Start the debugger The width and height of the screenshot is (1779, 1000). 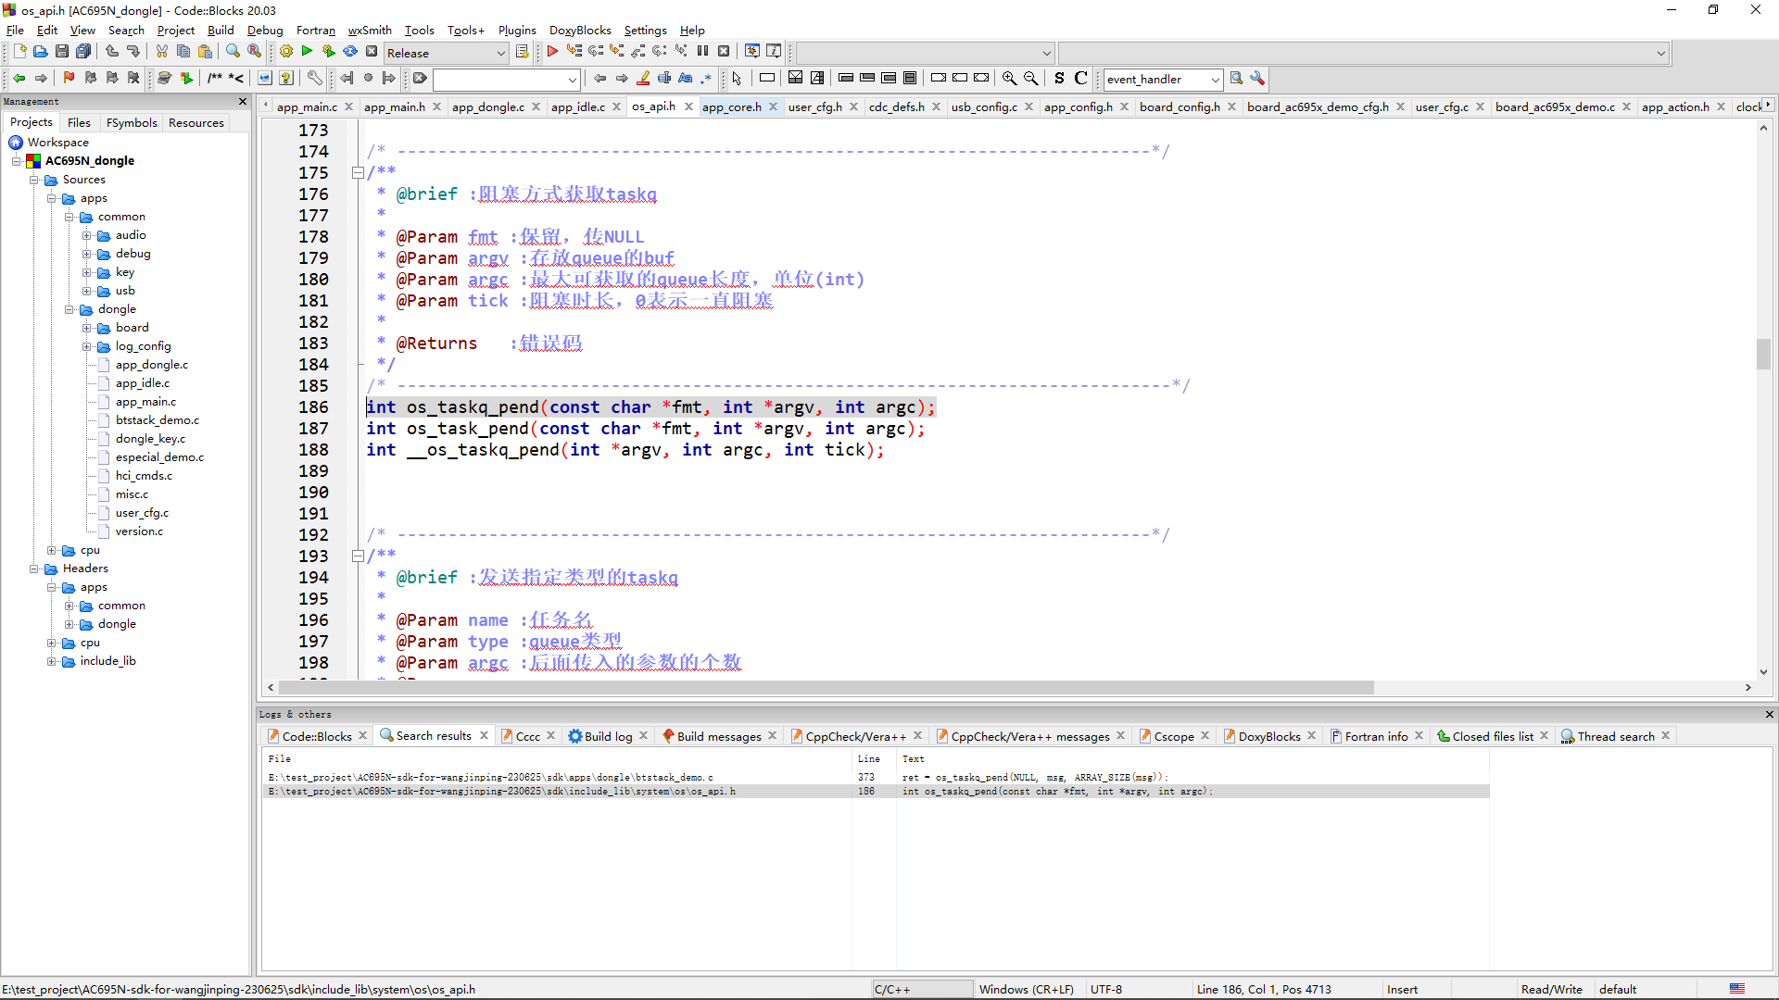pos(552,52)
